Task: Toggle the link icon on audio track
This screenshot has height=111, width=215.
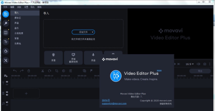Action: pyautogui.click(x=7, y=105)
